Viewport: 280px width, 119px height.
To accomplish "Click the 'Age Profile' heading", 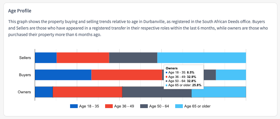I will (20, 11).
